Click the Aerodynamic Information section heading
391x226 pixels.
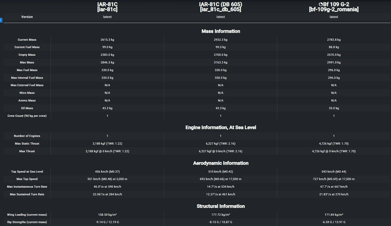[x=221, y=163]
